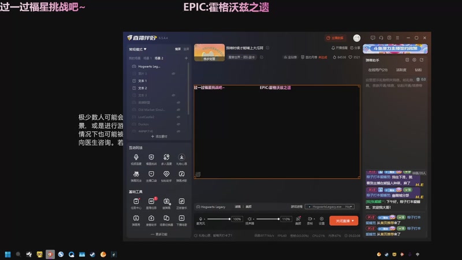
Task: Open the dropdown arrow beside the record icon
Action: pos(314,219)
